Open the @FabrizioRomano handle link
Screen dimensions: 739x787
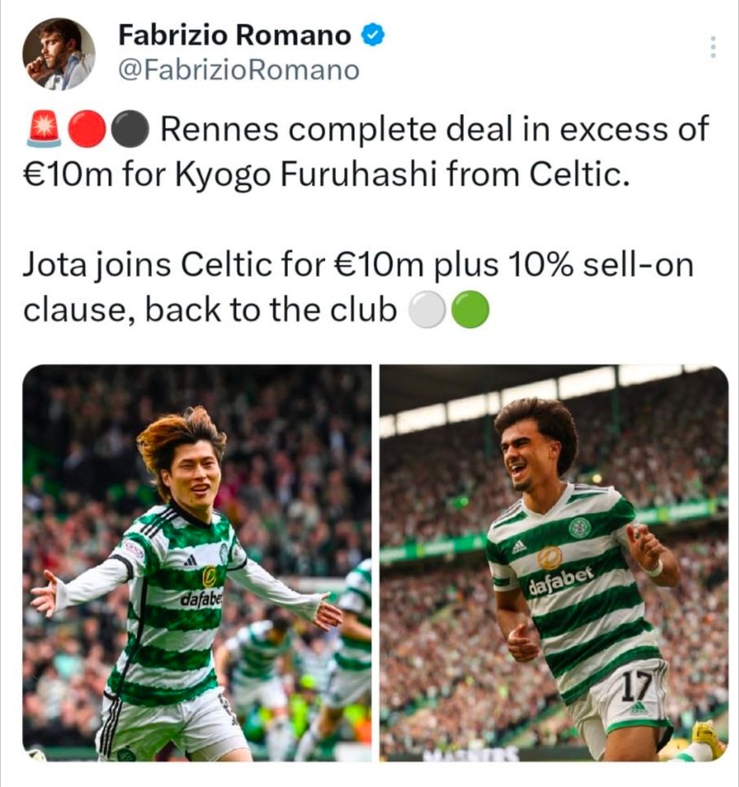(x=239, y=70)
